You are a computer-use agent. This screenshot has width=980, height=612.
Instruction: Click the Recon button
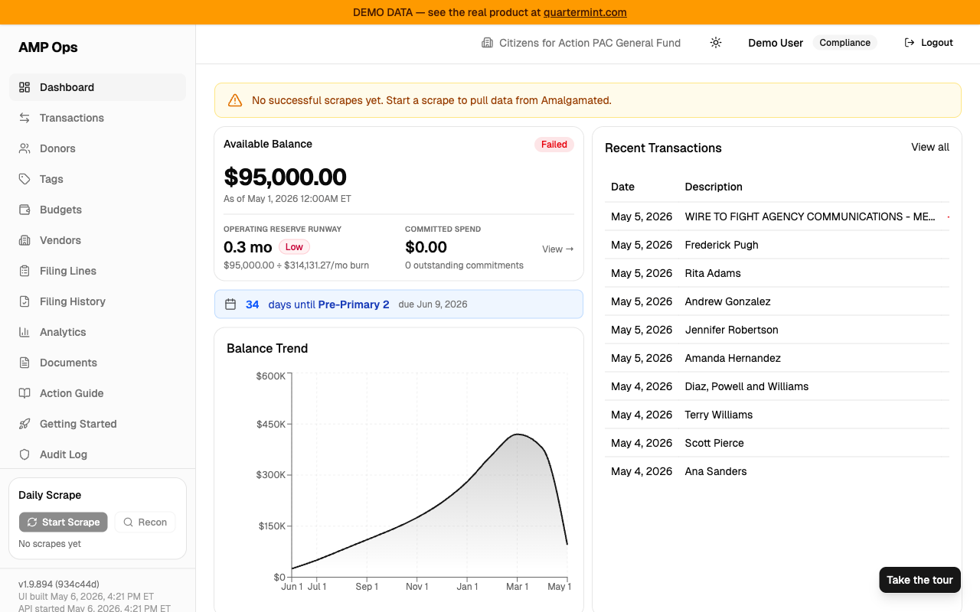(x=145, y=522)
